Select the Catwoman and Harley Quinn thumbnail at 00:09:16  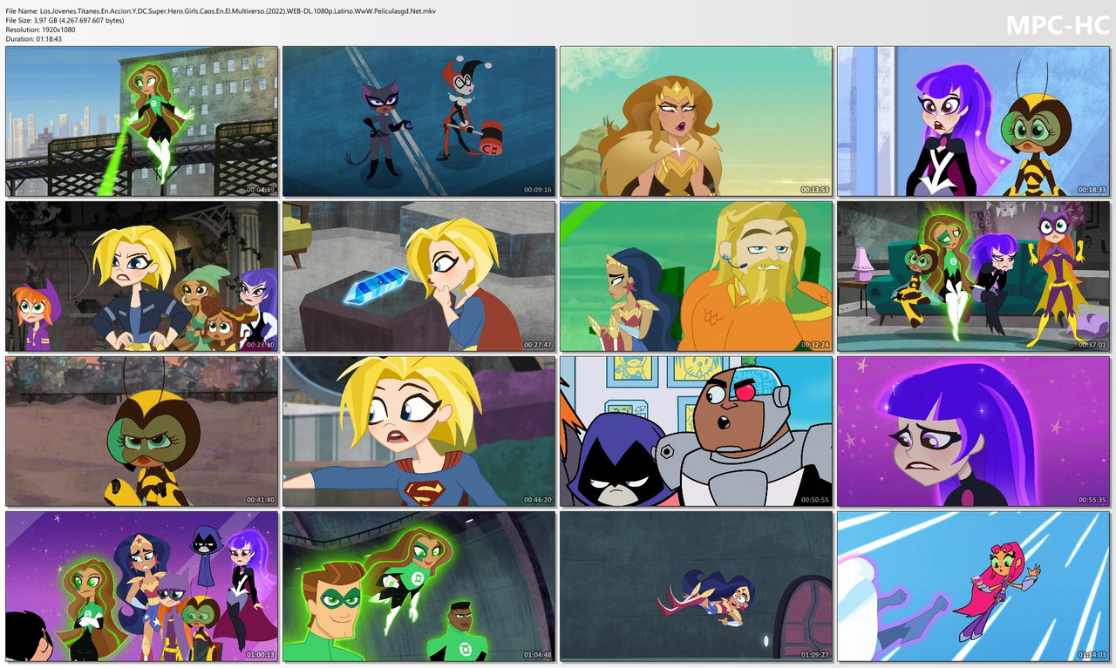pos(418,121)
